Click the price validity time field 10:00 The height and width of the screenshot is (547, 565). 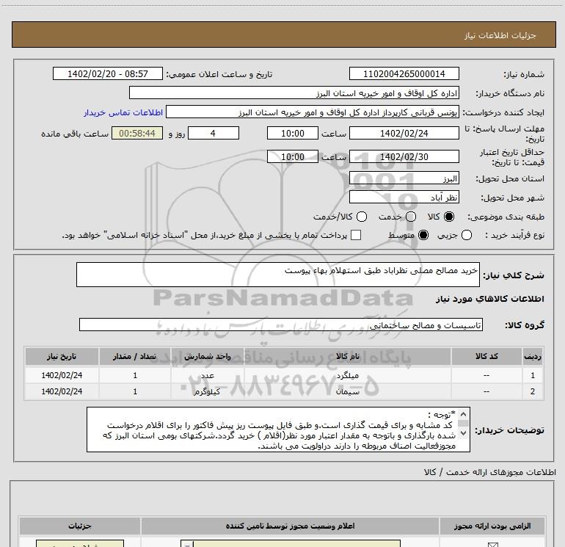[x=293, y=157]
